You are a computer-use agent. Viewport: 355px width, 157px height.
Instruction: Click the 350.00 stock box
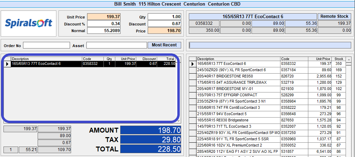204,30
